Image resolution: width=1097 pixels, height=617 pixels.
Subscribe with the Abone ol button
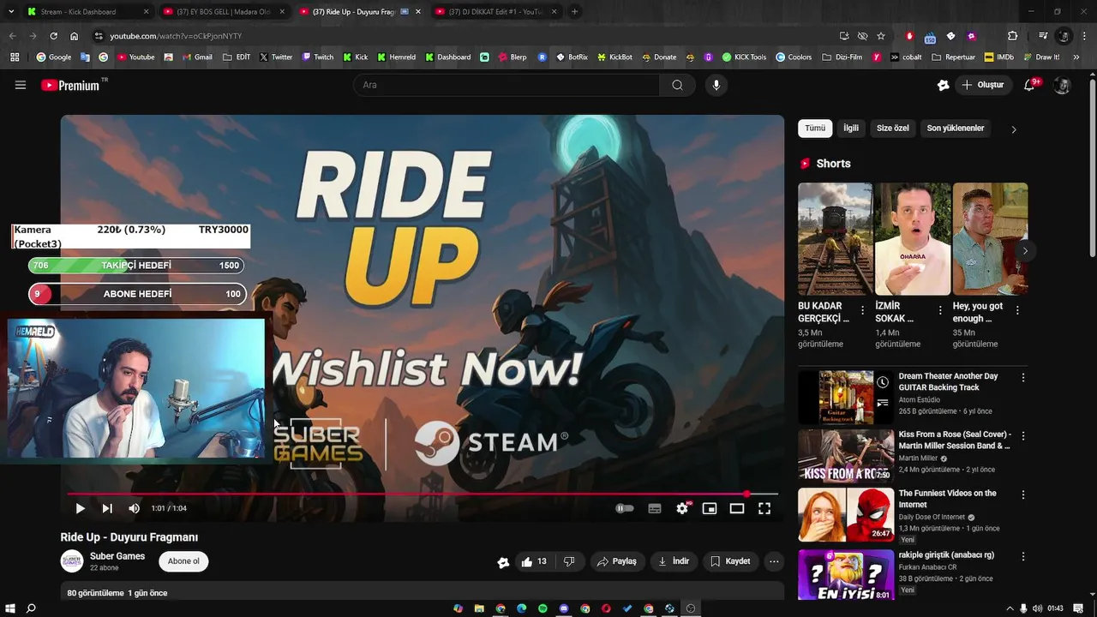tap(183, 561)
